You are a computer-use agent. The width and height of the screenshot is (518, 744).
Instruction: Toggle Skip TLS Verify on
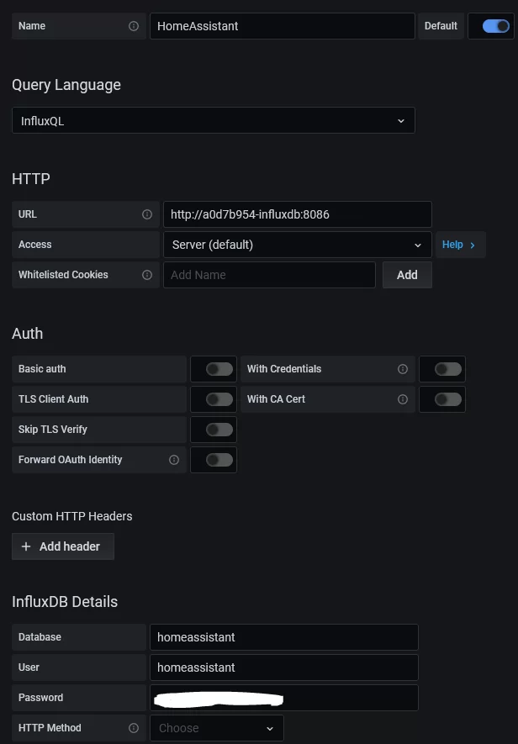214,430
